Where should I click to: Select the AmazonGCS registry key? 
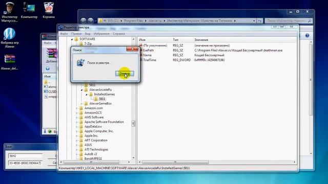pos(93,112)
